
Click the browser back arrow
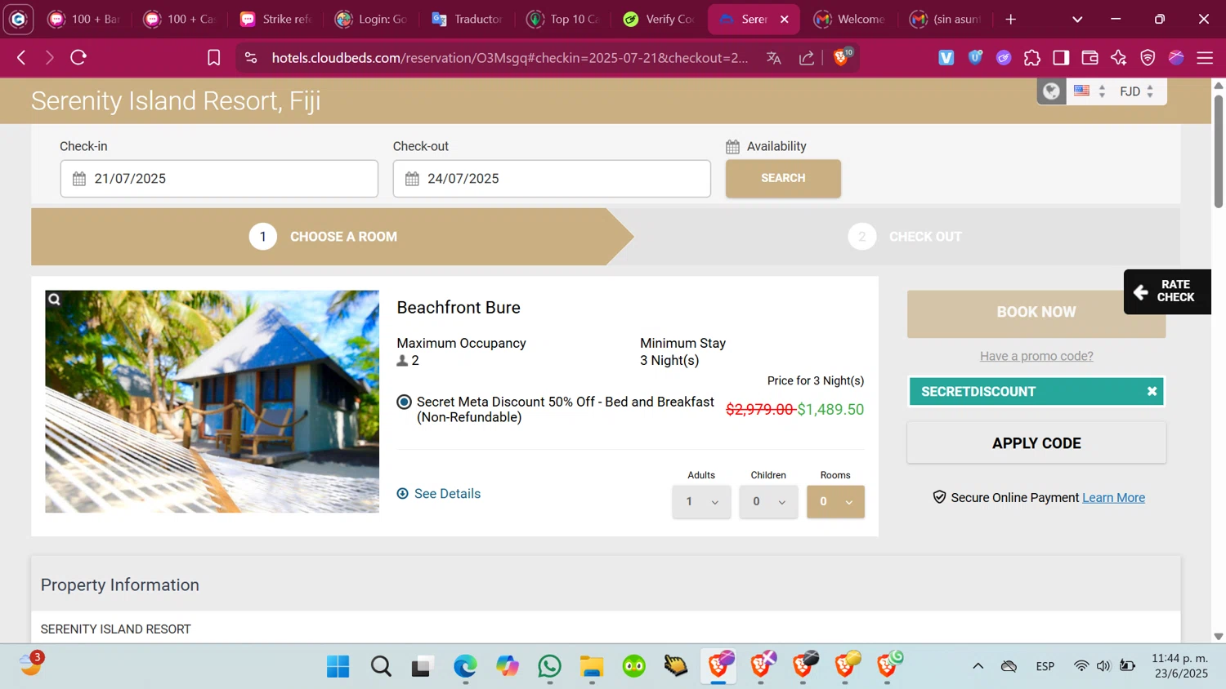pyautogui.click(x=21, y=57)
